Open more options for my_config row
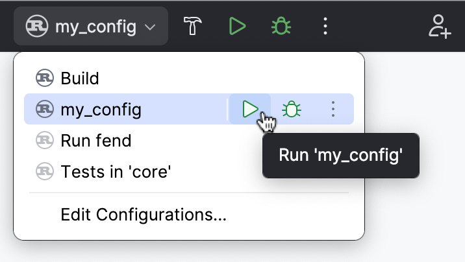 click(x=333, y=109)
